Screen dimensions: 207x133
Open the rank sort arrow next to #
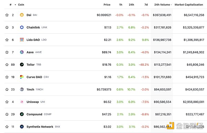(x=15, y=5)
